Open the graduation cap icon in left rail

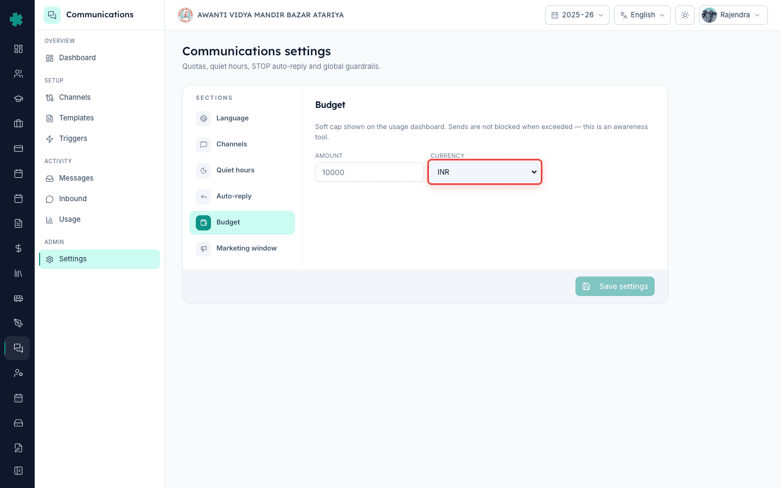[18, 99]
